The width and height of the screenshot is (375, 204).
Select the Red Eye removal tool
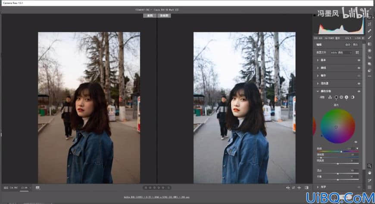point(370,57)
